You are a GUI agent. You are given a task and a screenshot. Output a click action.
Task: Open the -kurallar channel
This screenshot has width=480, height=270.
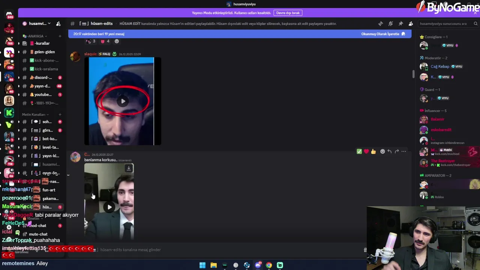(x=42, y=43)
